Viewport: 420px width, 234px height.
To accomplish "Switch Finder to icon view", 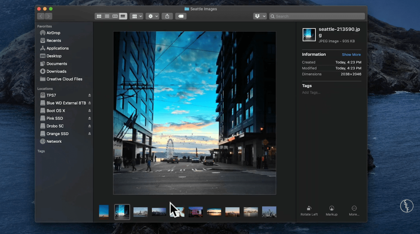I will 99,16.
